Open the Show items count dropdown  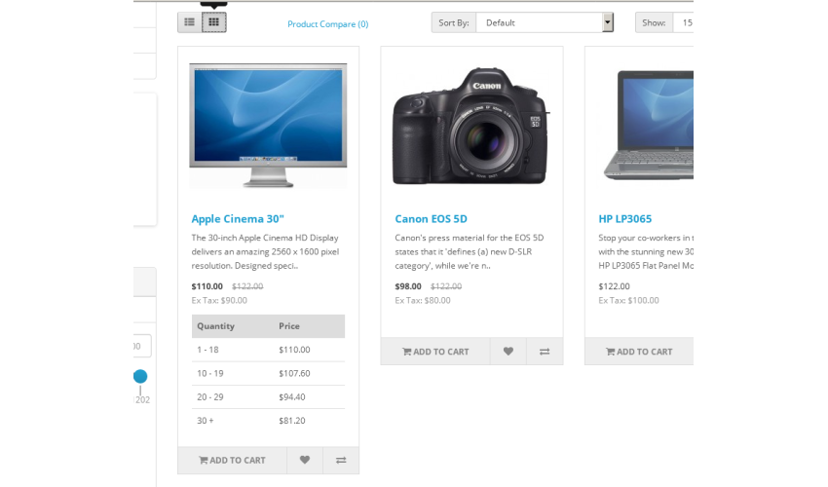coord(683,22)
